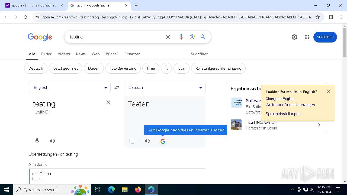Clear the translate source text X

pos(108,102)
